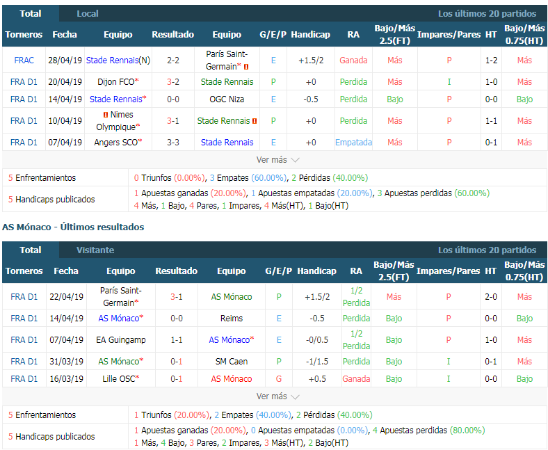Viewport: 548px width, 450px height.
Task: Switch to the Visitante tab
Action: pos(95,250)
